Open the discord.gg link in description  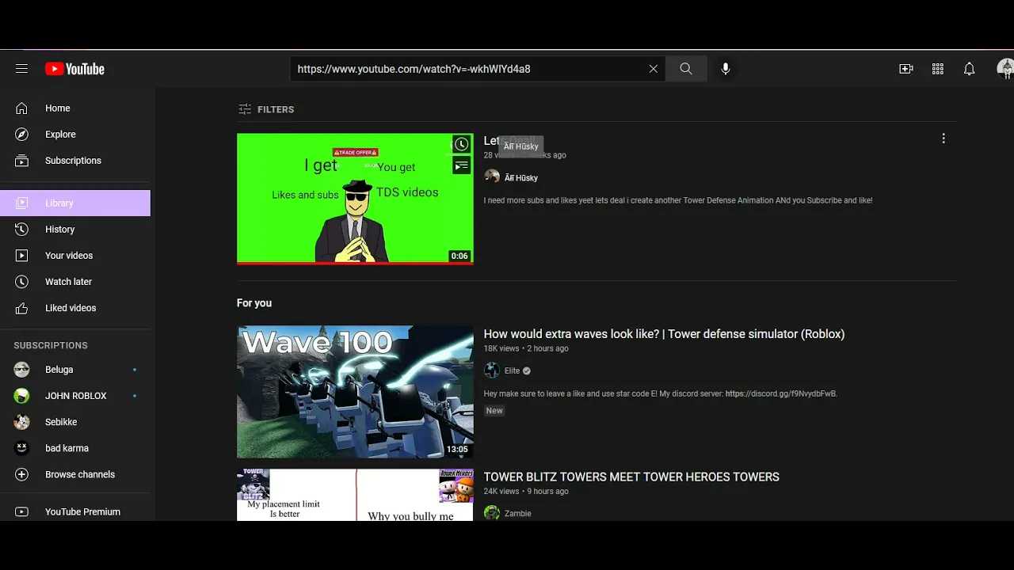(x=781, y=393)
